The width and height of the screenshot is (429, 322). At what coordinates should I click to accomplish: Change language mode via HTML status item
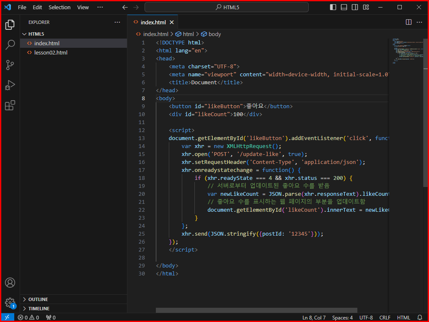coord(403,318)
